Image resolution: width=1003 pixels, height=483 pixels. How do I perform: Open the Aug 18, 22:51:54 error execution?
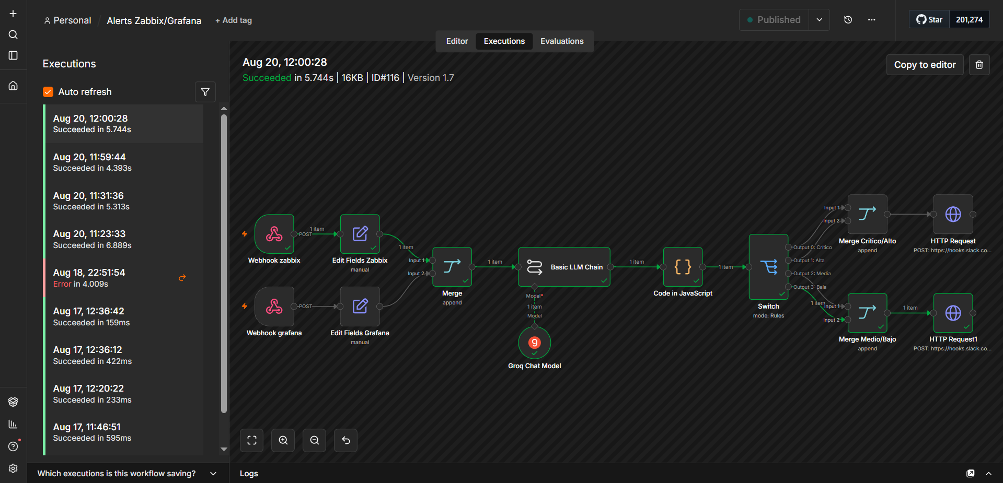(123, 278)
